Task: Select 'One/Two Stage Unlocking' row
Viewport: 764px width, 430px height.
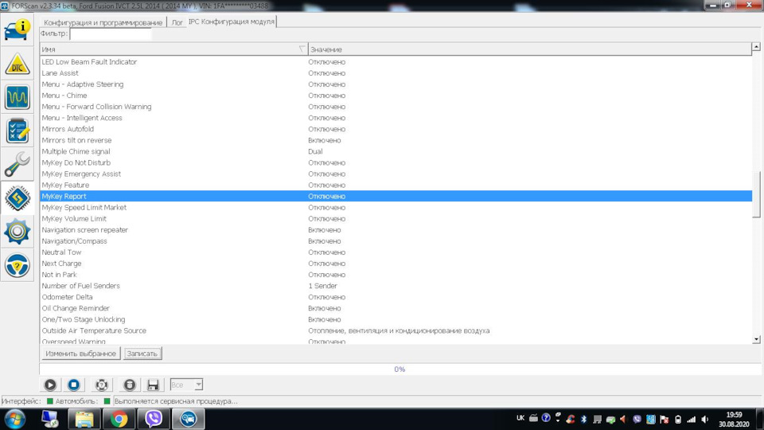Action: tap(396, 320)
